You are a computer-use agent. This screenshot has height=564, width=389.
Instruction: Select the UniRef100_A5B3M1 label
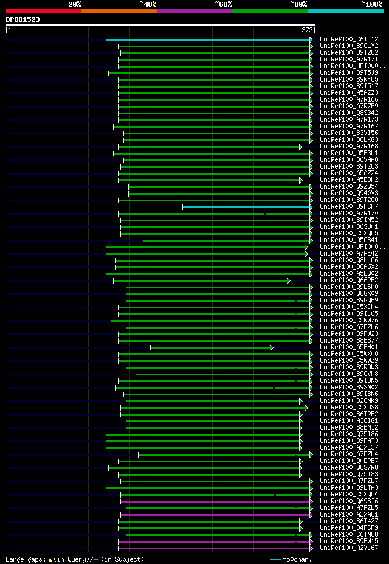[x=349, y=153]
